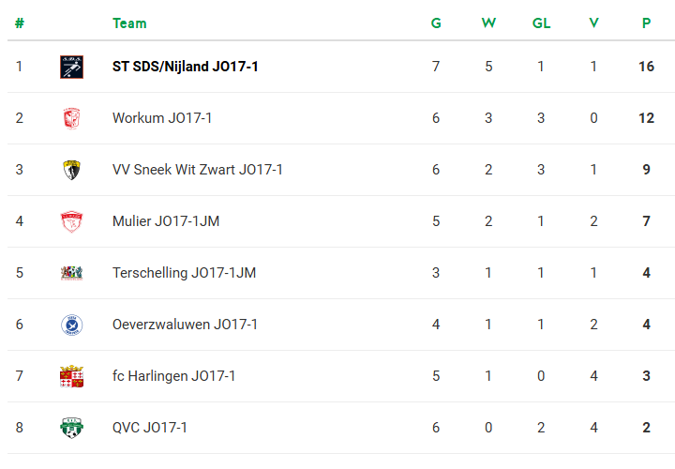Viewport: 675px width, 469px height.
Task: Open QVC JO17-1 team page
Action: [150, 428]
